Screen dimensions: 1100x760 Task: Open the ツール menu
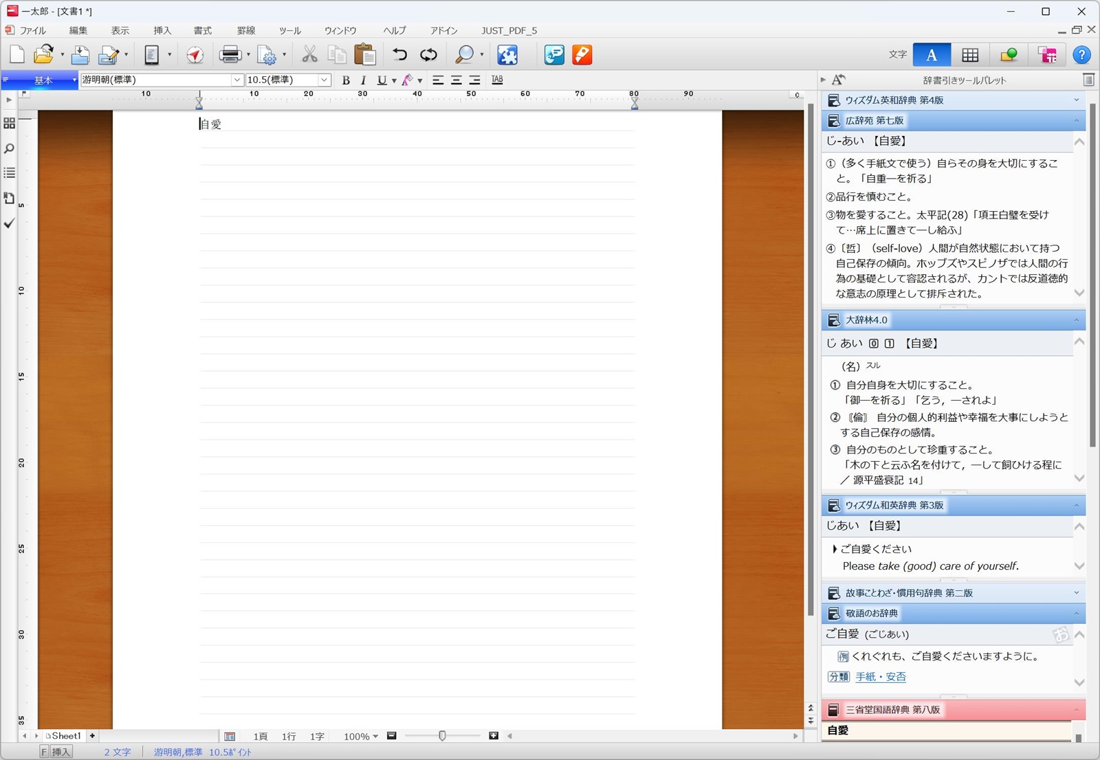[x=290, y=30]
